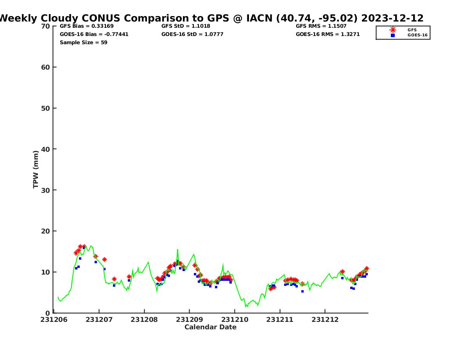The width and height of the screenshot is (469, 352).
Task: Click the GOES-16 StD = 1.0777 statistic
Action: tap(193, 34)
